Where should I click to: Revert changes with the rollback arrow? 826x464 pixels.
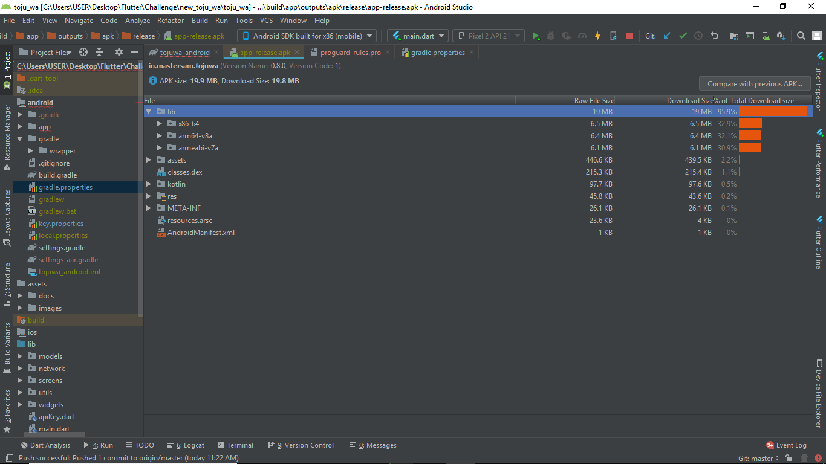(714, 36)
